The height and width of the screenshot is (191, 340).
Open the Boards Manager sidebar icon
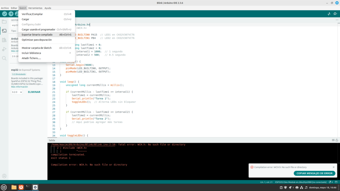tap(4, 31)
